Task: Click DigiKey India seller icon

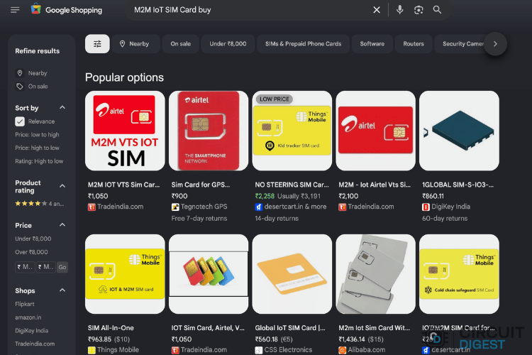Action: click(426, 207)
